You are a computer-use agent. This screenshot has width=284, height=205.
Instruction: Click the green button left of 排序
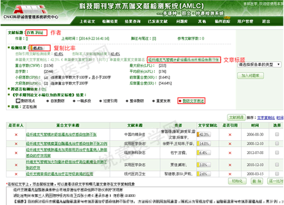236,118
